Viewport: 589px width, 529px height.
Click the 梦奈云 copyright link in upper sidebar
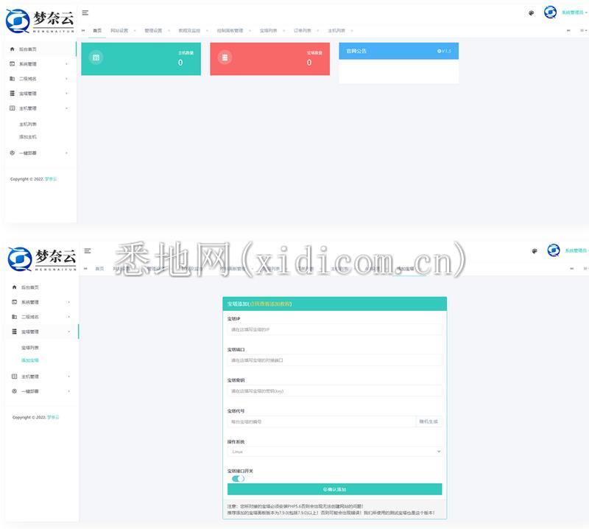51,179
